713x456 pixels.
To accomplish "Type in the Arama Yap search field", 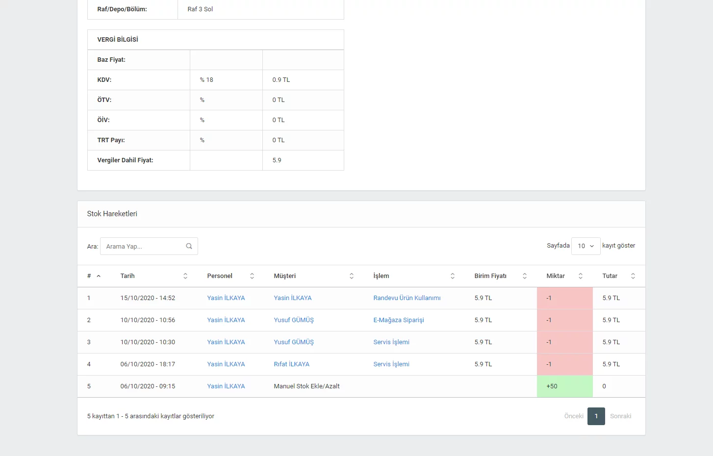I will [x=143, y=246].
